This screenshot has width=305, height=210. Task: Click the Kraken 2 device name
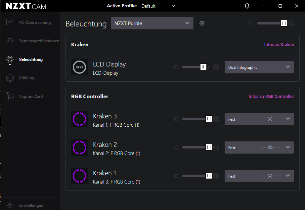click(105, 145)
